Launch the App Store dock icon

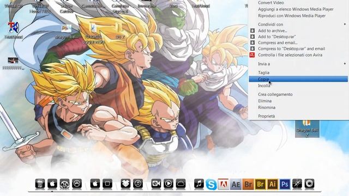(x=77, y=184)
